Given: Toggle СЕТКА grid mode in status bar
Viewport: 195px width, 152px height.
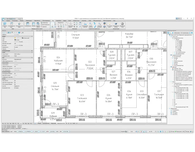Looking at the screenshot, I should tap(14, 132).
